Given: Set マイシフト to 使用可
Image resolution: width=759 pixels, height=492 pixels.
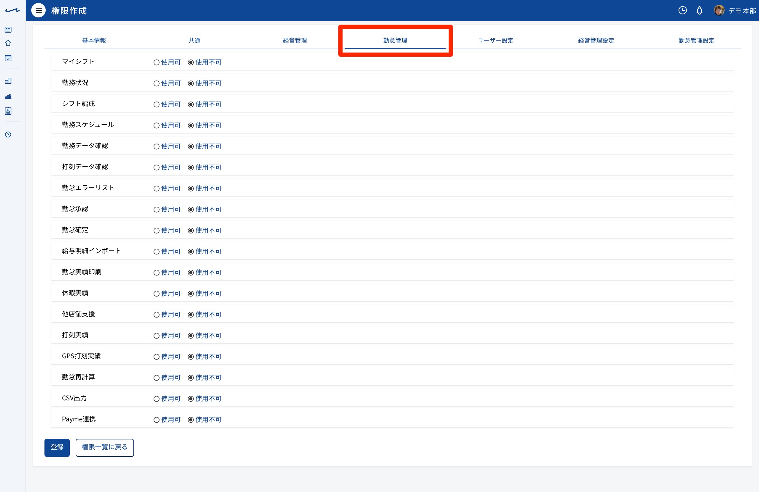Looking at the screenshot, I should (157, 62).
